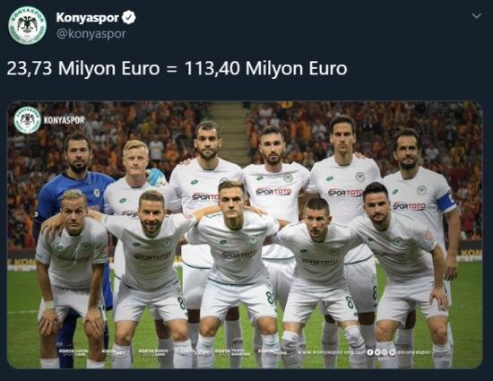Click the Twitter bird icon in photo footer
The width and height of the screenshot is (493, 381).
click(377, 352)
